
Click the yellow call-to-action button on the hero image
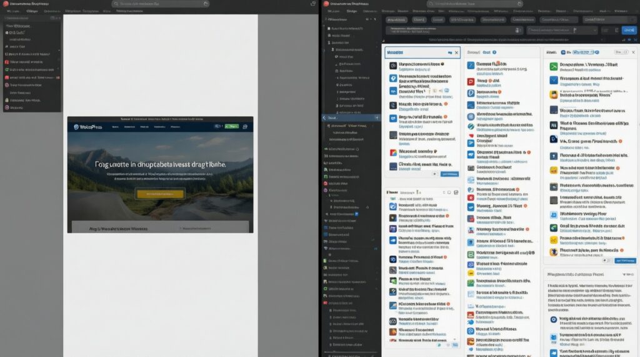pyautogui.click(x=160, y=194)
